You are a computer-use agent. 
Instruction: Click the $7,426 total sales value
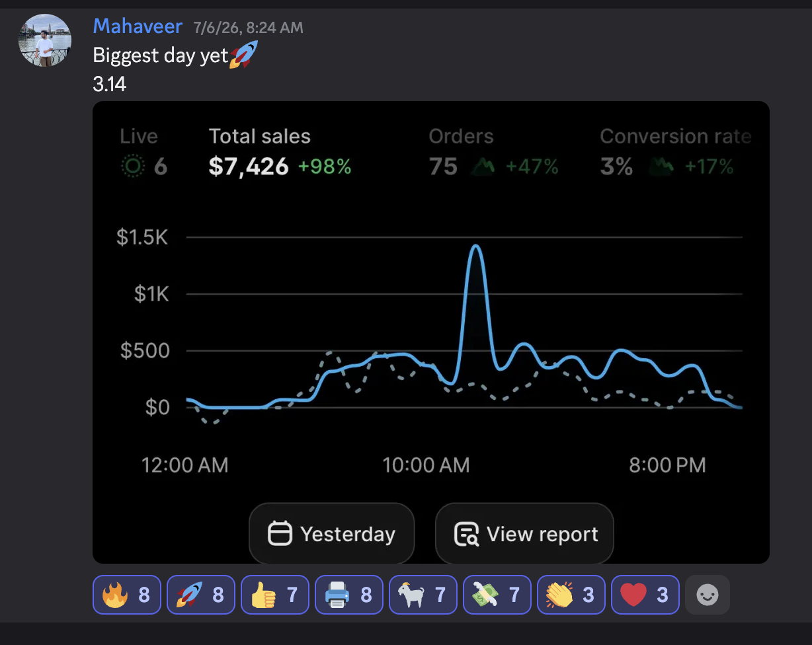[249, 167]
